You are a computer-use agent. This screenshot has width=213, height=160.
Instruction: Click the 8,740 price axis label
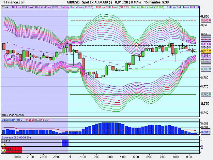pos(205,113)
